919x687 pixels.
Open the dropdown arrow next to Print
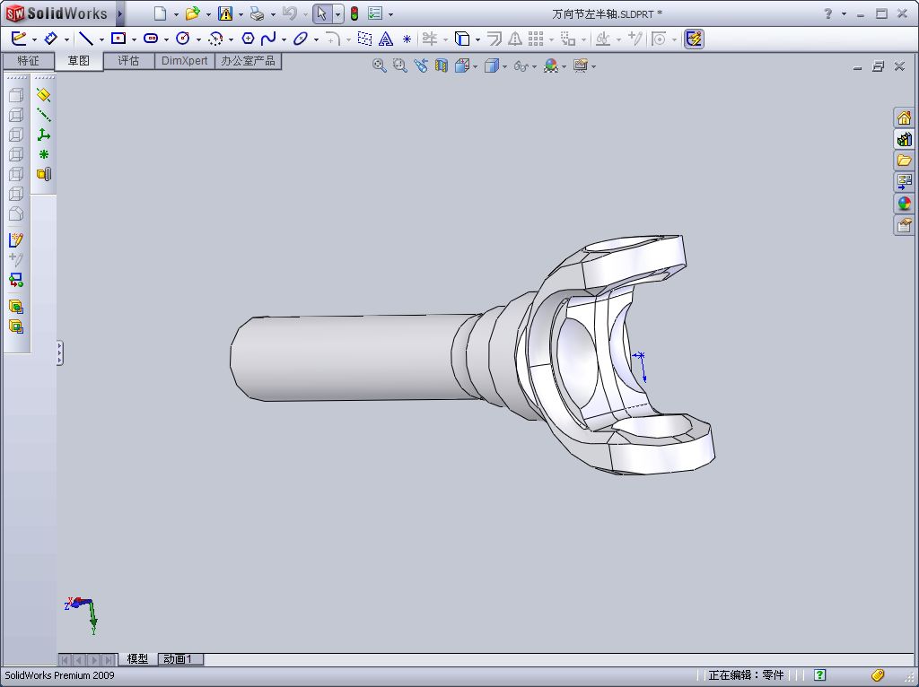273,14
